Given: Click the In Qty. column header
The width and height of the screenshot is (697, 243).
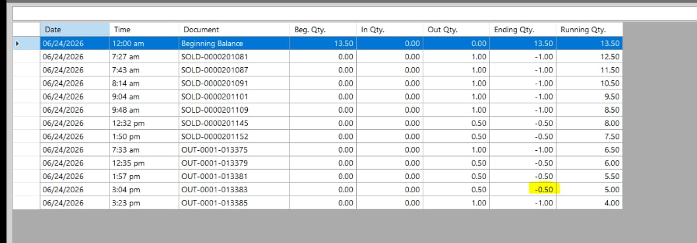Looking at the screenshot, I should [390, 30].
